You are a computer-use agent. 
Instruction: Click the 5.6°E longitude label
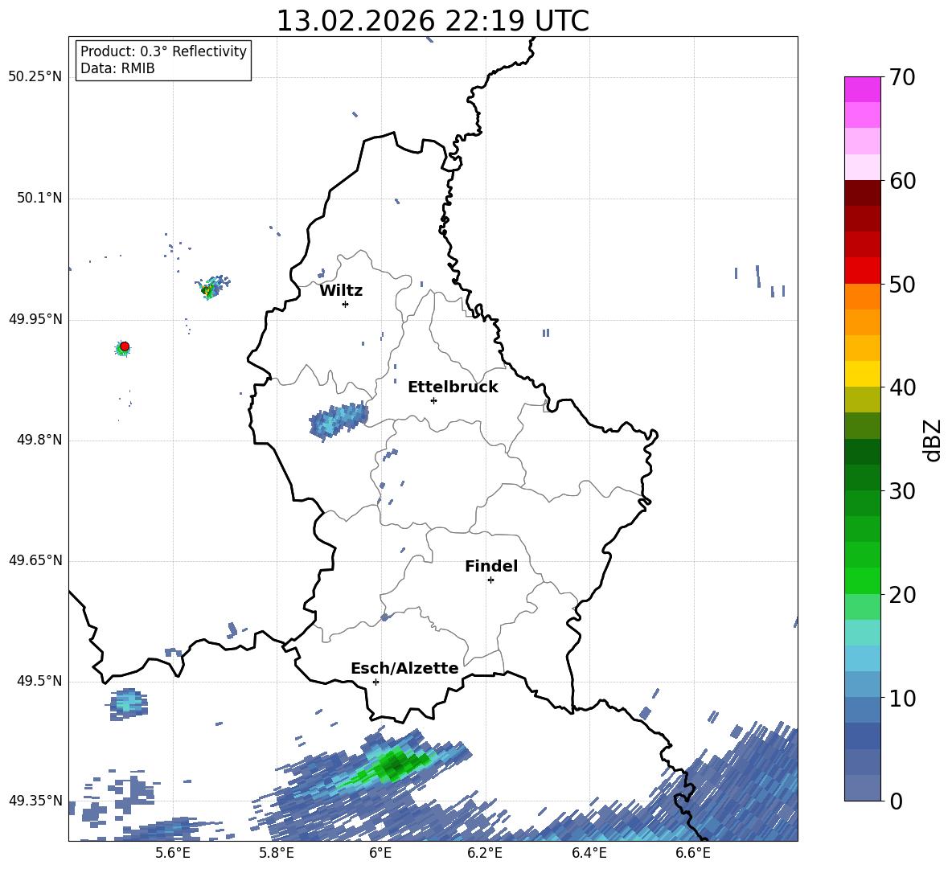click(x=173, y=853)
